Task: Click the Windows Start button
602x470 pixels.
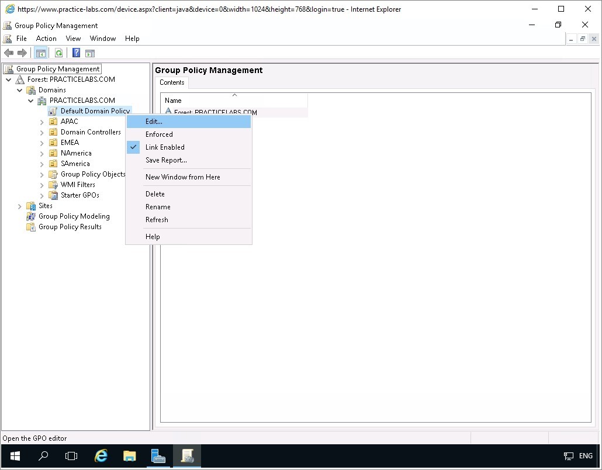Action: (15, 456)
